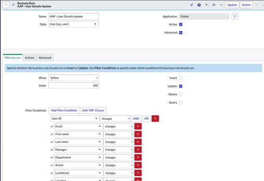This screenshot has height=181, width=264.
Task: Go to previous record with up arrow
Action: 257,5
